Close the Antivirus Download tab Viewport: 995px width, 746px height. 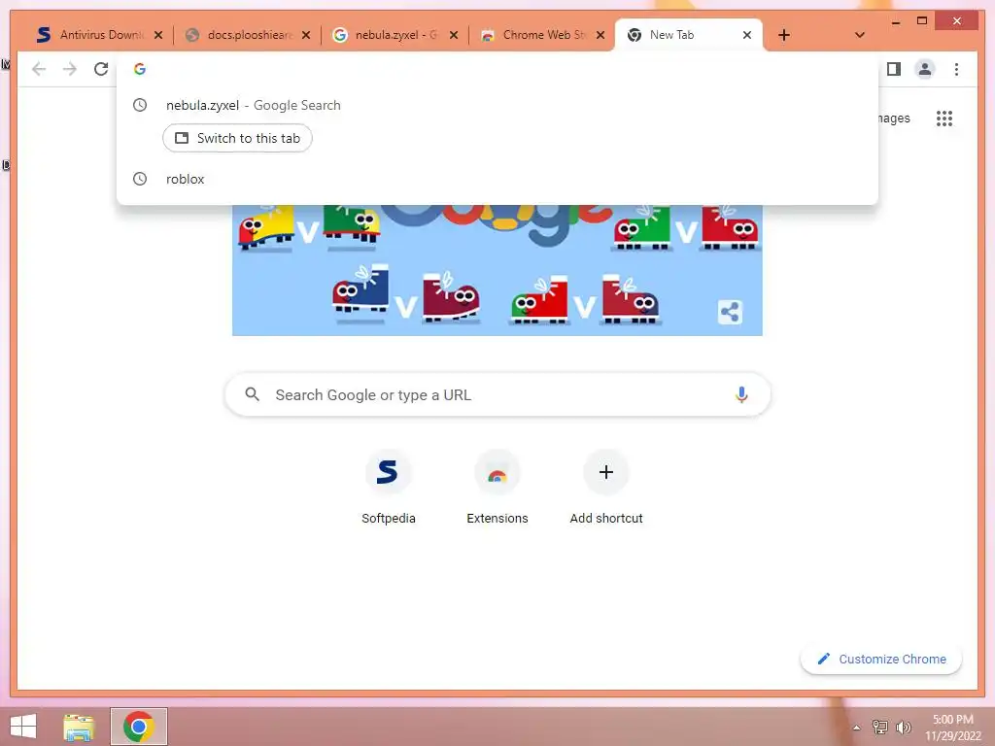point(158,35)
